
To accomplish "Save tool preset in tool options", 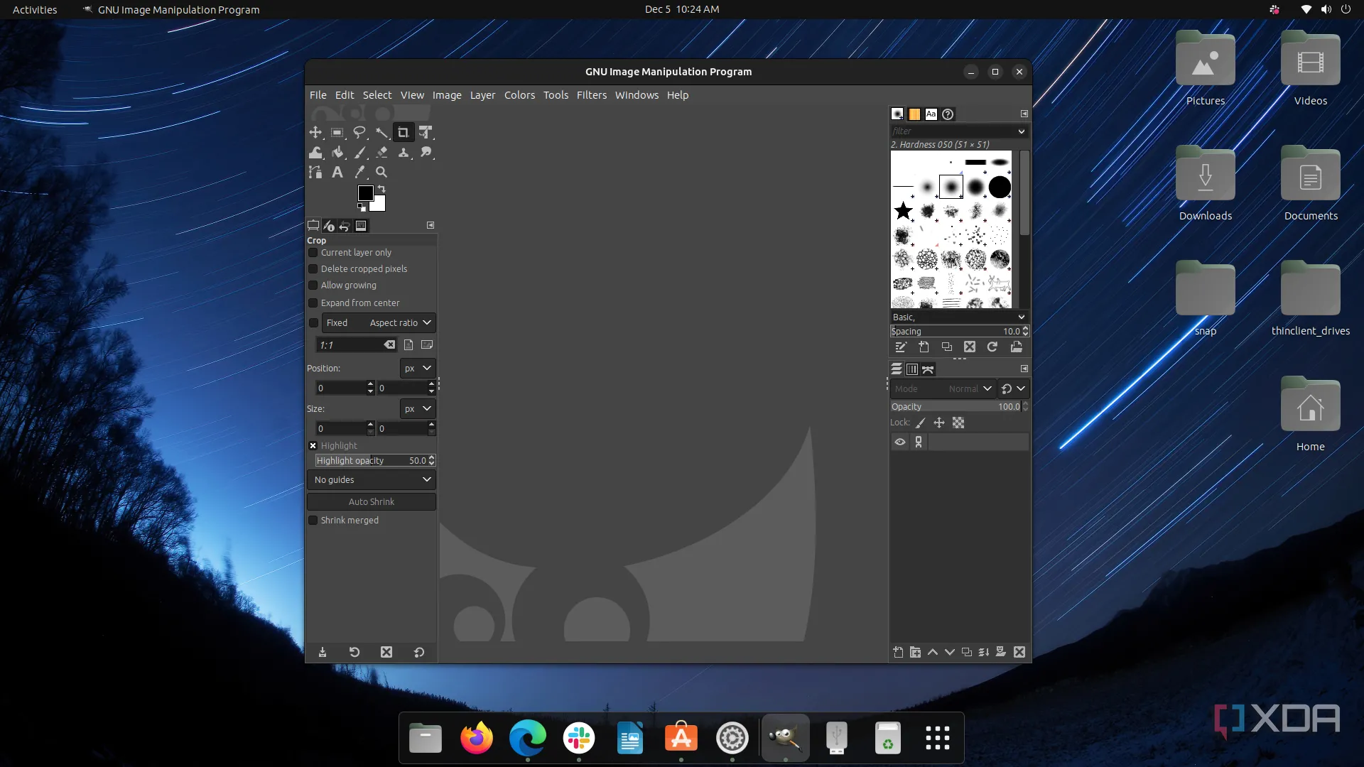I will (323, 652).
